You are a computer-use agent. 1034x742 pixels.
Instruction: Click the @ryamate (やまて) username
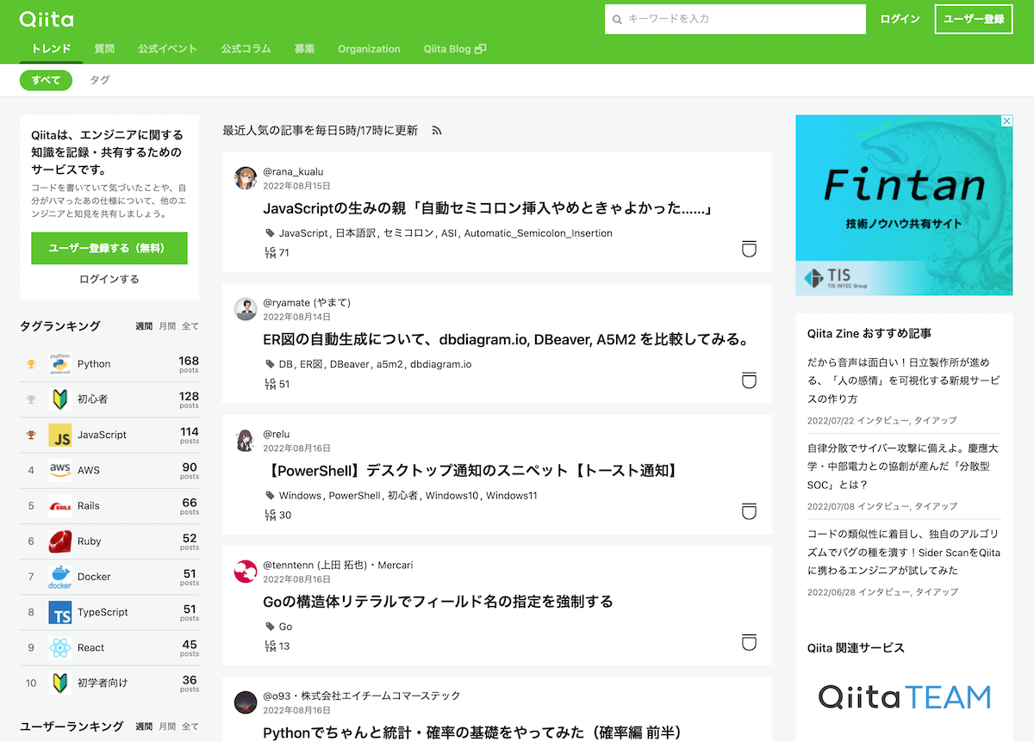click(x=307, y=302)
